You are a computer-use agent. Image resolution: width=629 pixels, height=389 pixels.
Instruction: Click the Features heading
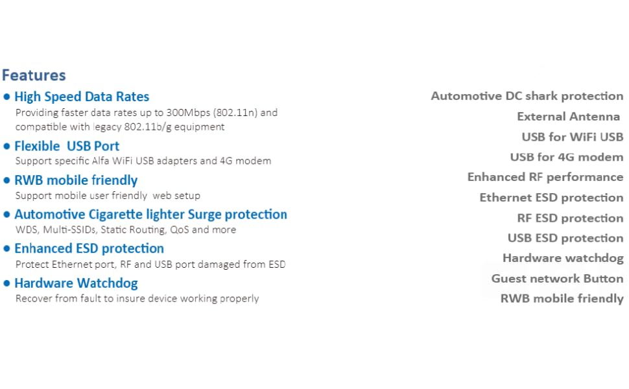(34, 75)
